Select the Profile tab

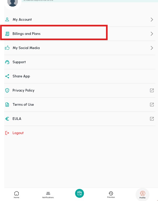click(x=143, y=194)
